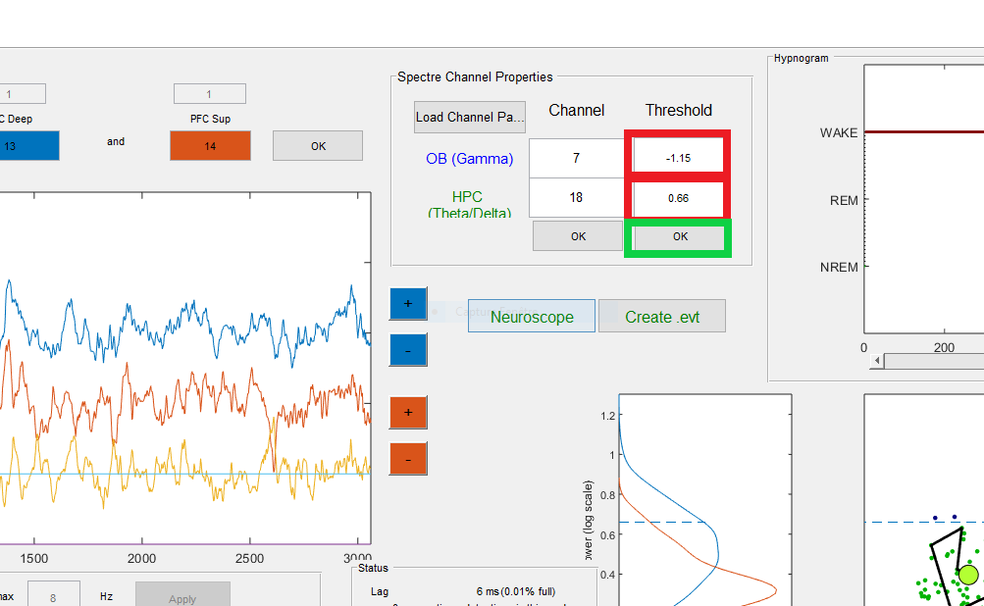This screenshot has width=984, height=606.
Task: Edit the OB Gamma channel field showing 7
Action: click(x=576, y=158)
